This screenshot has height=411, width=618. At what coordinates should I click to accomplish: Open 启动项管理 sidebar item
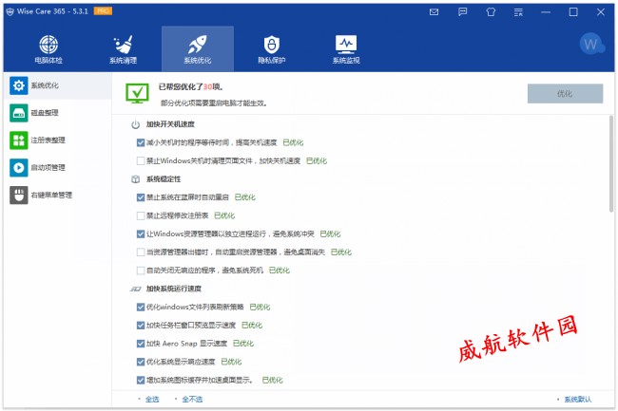[x=58, y=168]
